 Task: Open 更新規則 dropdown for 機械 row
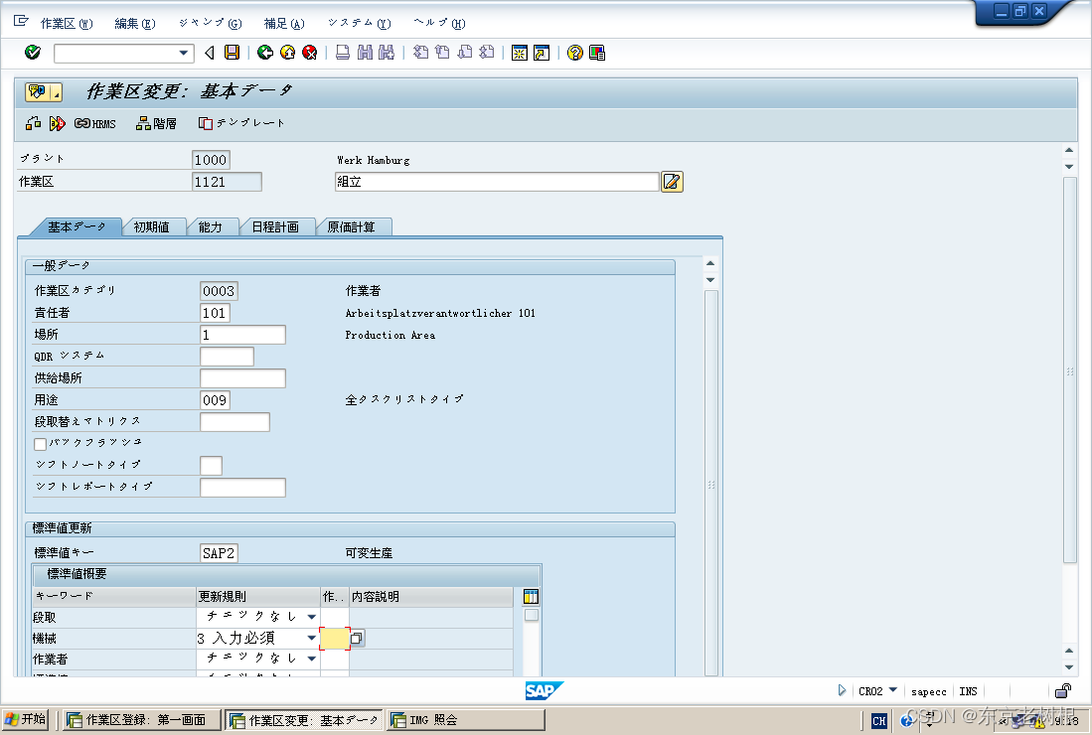click(309, 637)
